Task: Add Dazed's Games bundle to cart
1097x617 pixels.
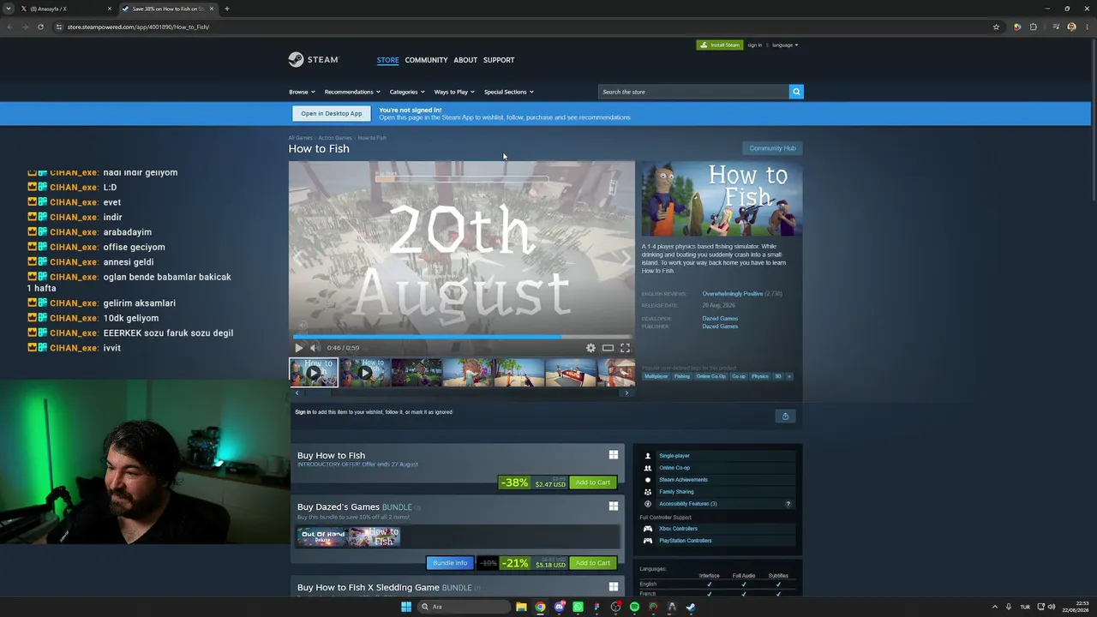Action: (593, 563)
